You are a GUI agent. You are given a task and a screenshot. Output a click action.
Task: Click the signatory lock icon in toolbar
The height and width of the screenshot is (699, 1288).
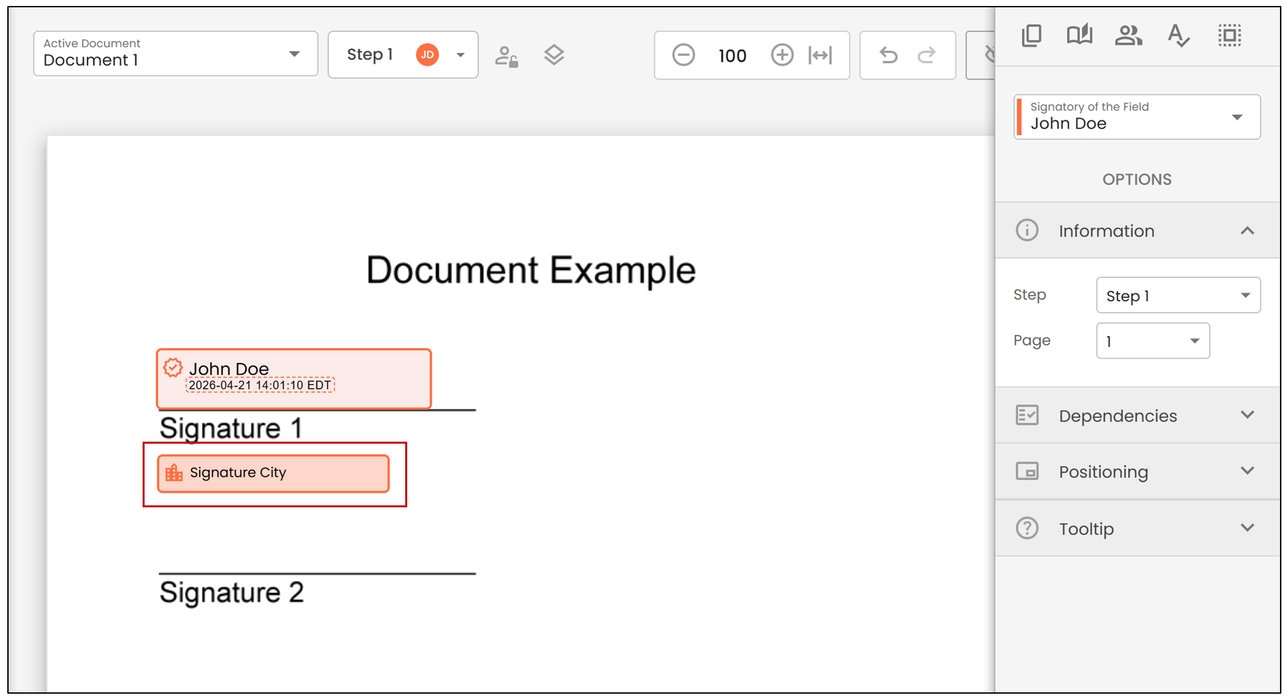[507, 56]
